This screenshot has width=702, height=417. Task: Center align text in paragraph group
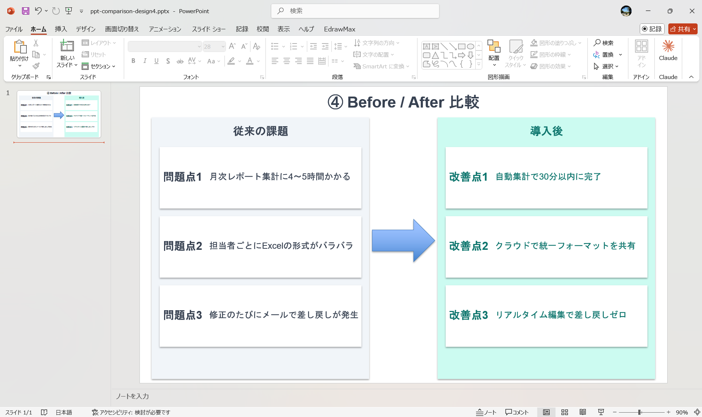pos(287,61)
